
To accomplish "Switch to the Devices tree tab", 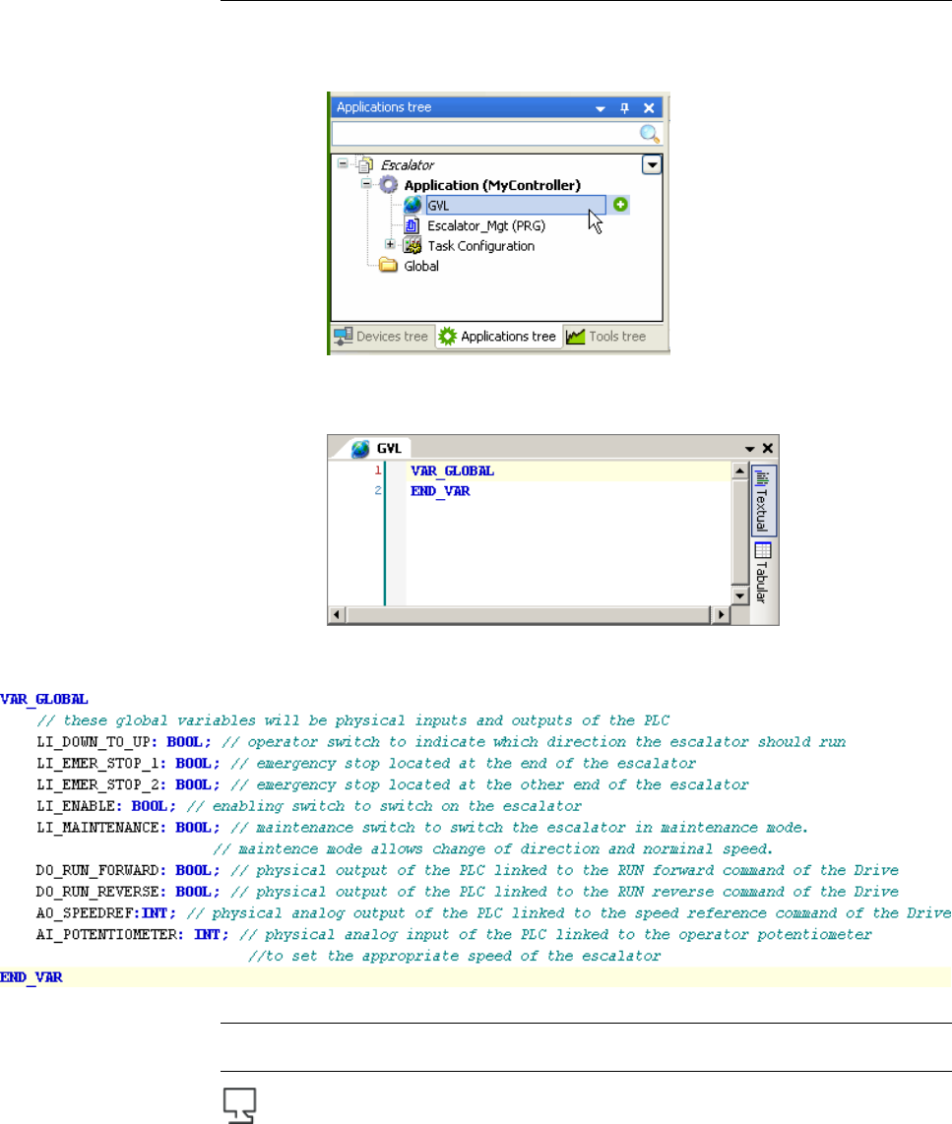I will pyautogui.click(x=382, y=337).
